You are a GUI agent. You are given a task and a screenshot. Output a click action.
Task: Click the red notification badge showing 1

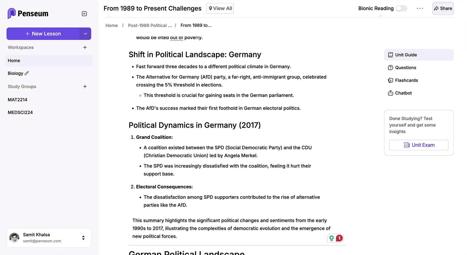(339, 238)
